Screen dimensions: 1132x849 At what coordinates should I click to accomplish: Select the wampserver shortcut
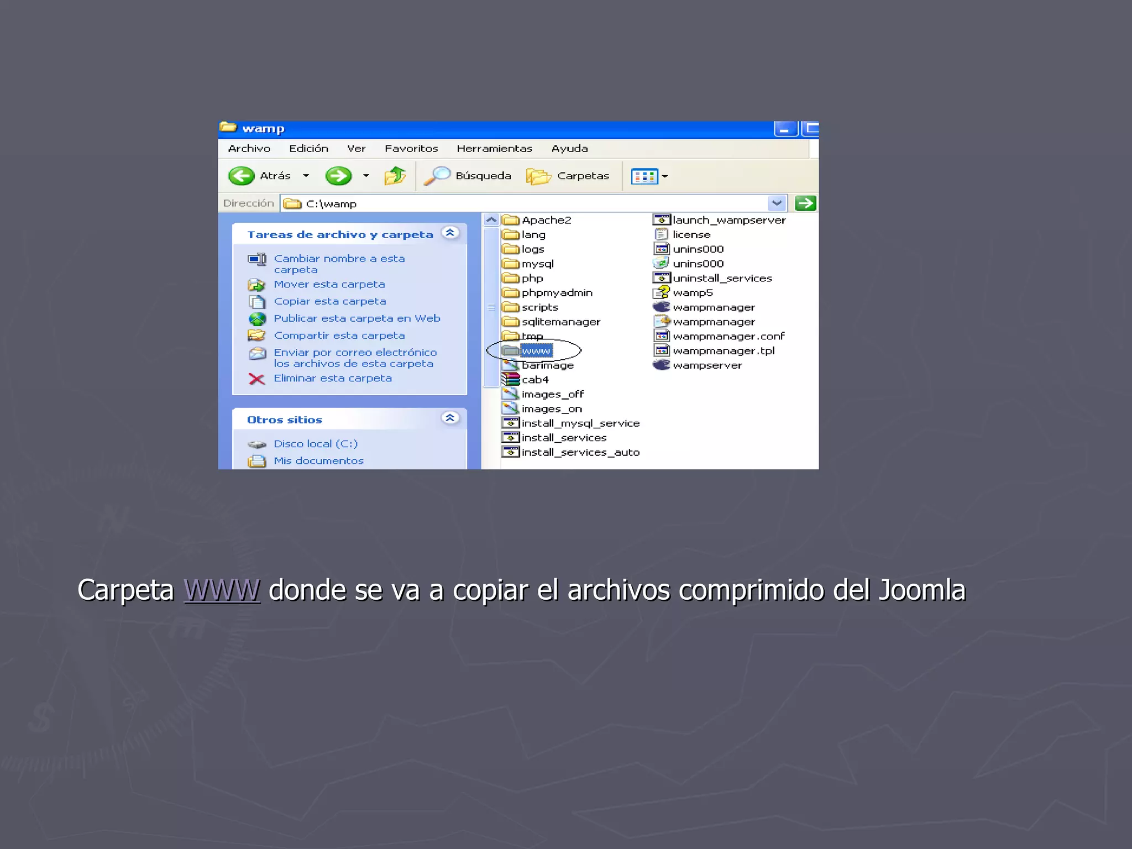698,365
